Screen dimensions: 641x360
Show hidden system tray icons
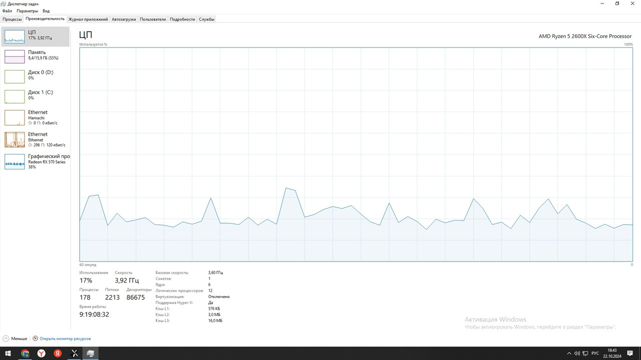coord(569,353)
